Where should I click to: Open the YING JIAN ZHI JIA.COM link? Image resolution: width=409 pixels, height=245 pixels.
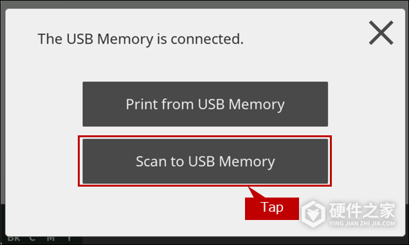[362, 223]
